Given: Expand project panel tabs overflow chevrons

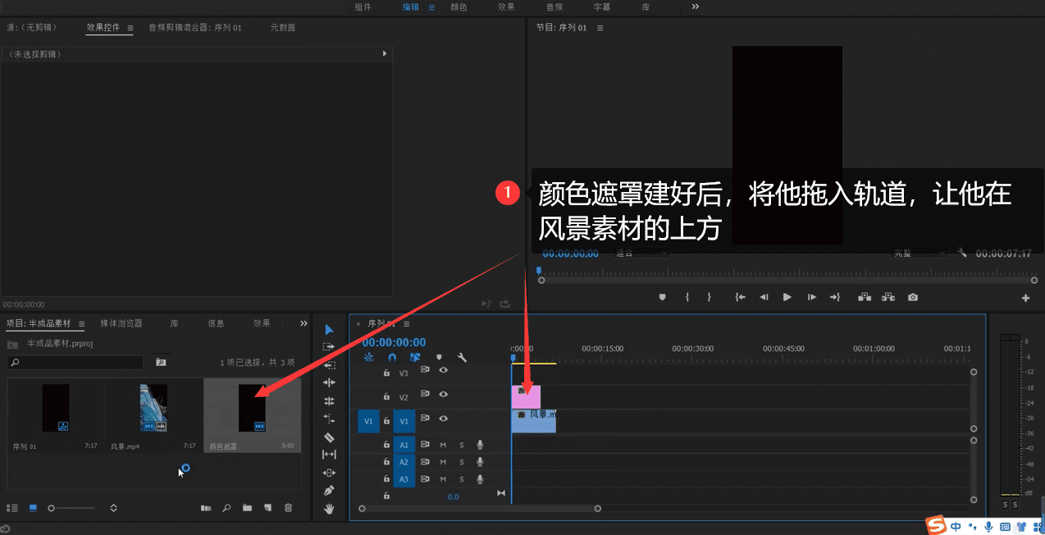Looking at the screenshot, I should tap(303, 323).
